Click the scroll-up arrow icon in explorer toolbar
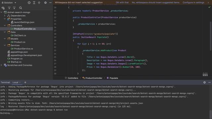Screen dimensions: 212x119 [9, 8]
